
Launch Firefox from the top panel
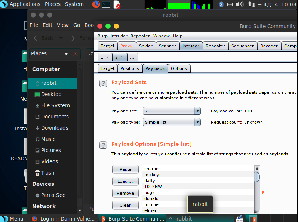coord(96,4)
